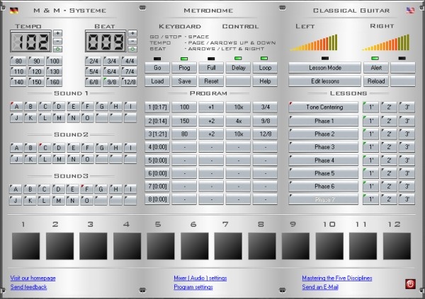Click the German flag icon
Viewport: 425px width, 299px height.
14,11
